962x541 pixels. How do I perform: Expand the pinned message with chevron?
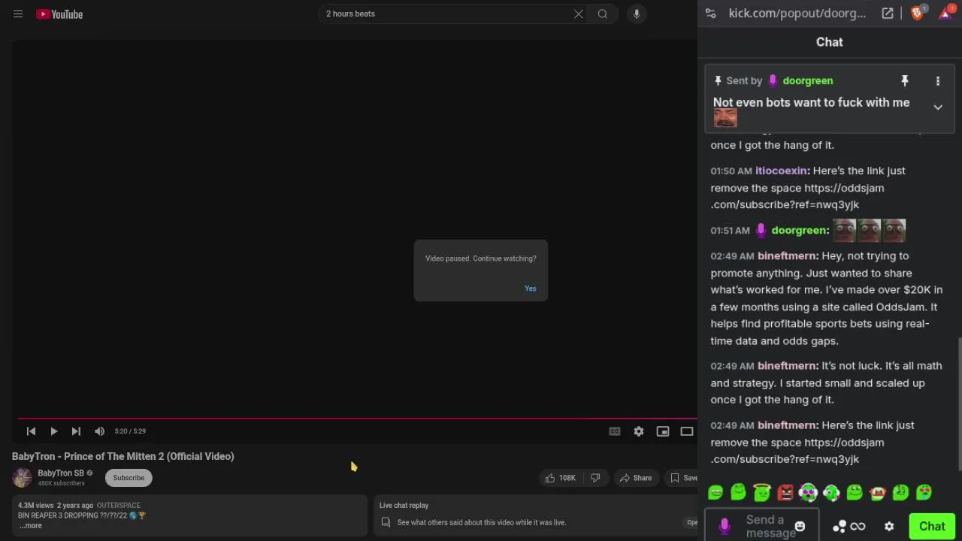click(x=938, y=107)
